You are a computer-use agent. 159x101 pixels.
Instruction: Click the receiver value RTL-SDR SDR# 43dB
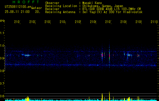tap(98, 9)
